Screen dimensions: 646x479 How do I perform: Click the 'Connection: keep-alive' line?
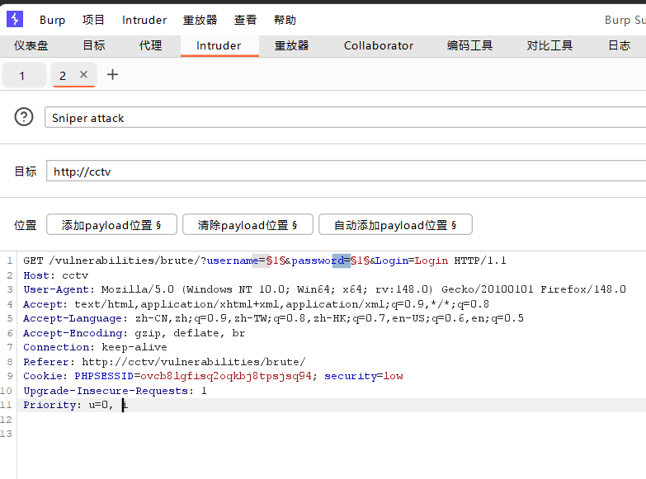(x=95, y=347)
